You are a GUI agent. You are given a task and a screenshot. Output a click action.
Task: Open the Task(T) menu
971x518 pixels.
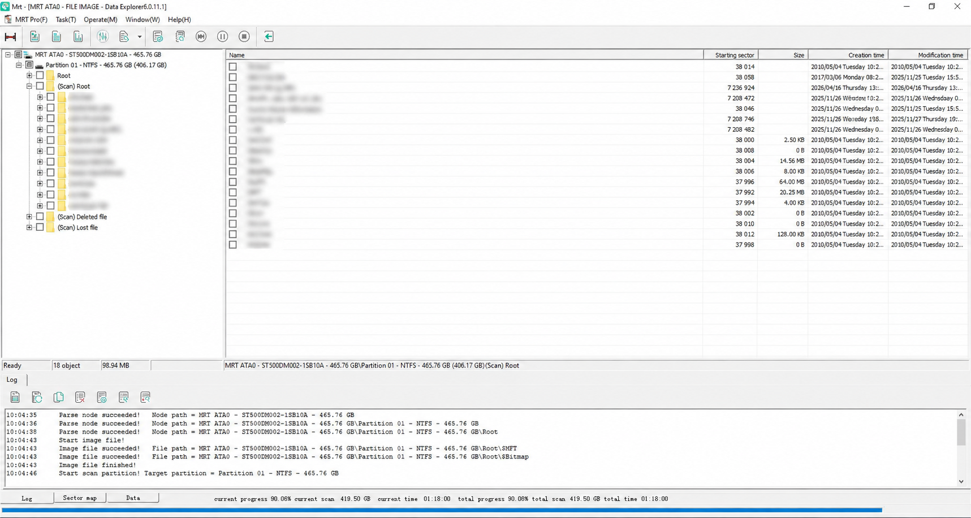point(66,20)
